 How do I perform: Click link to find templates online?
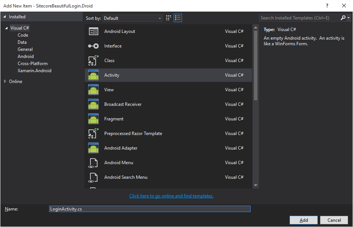pos(171,196)
